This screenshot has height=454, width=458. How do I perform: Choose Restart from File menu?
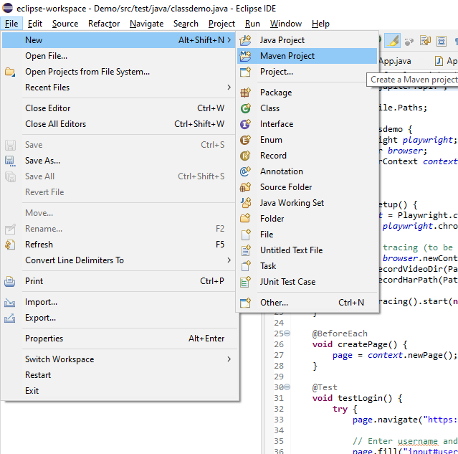tap(118, 375)
